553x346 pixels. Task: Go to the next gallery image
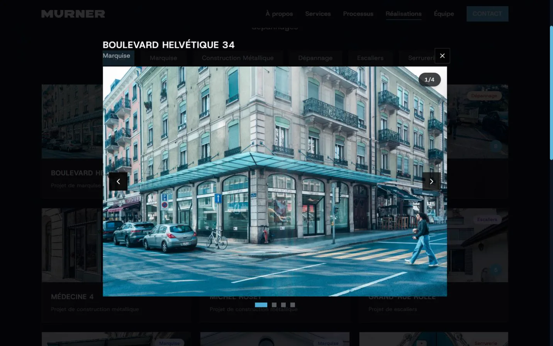[431, 181]
